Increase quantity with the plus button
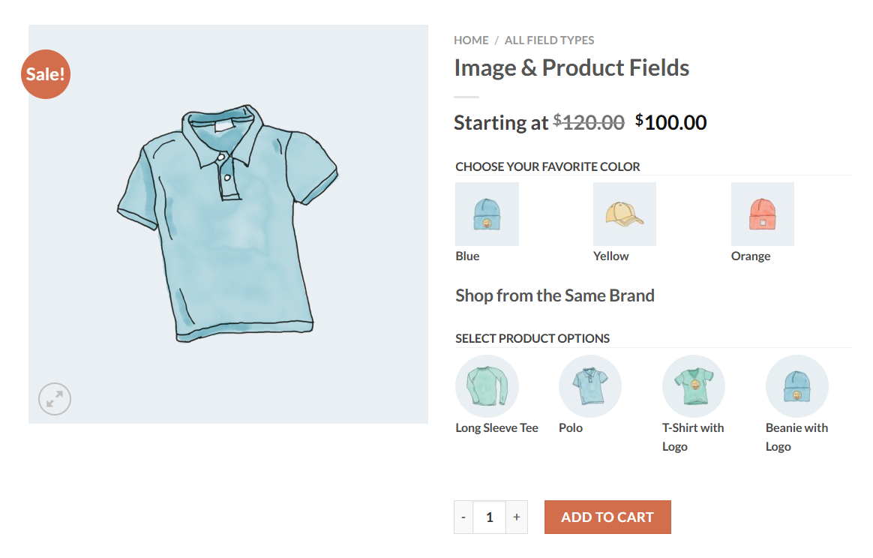This screenshot has width=873, height=558. coord(516,517)
